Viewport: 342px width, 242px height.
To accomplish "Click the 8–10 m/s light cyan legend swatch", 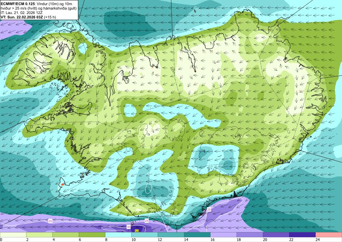I will (118, 235).
